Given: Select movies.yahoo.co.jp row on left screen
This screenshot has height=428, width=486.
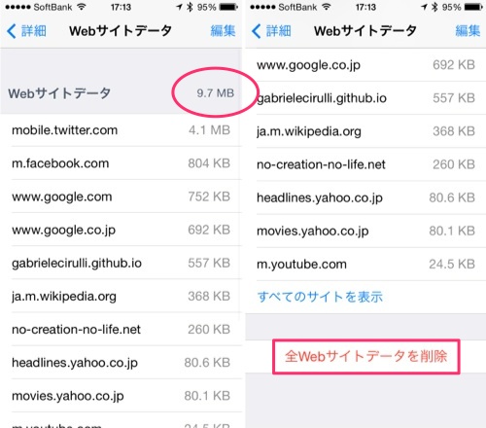Looking at the screenshot, I should pos(121,396).
